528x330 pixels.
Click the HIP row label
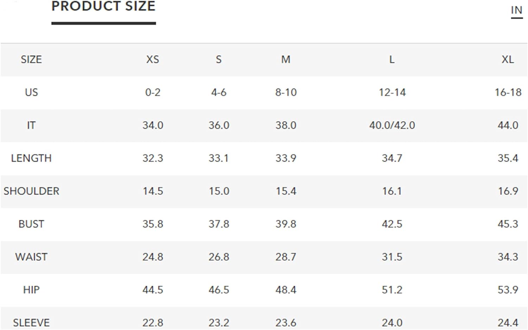point(31,290)
